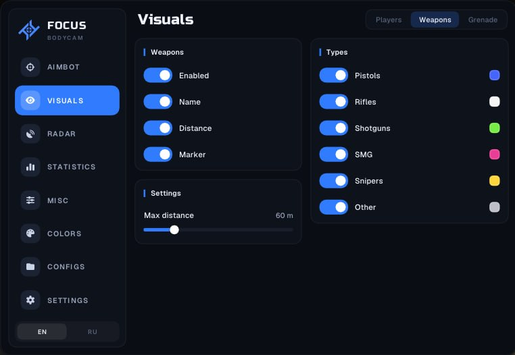515x355 pixels.
Task: Toggle the weapon Marker switch
Action: click(x=158, y=154)
